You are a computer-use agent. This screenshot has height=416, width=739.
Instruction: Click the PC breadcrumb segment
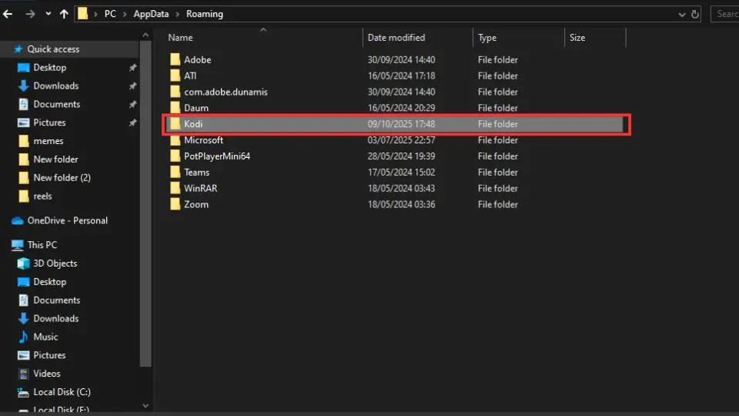pyautogui.click(x=110, y=14)
